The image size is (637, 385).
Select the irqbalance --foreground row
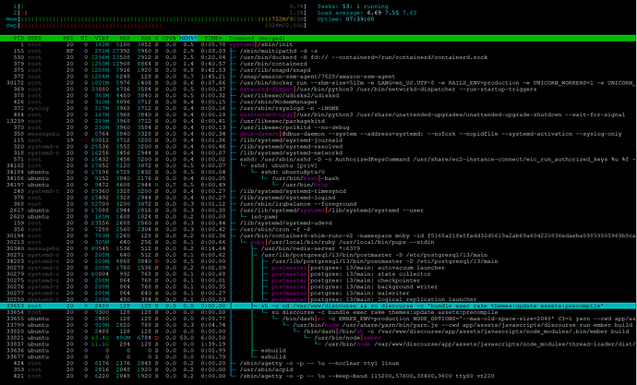pyautogui.click(x=318, y=204)
